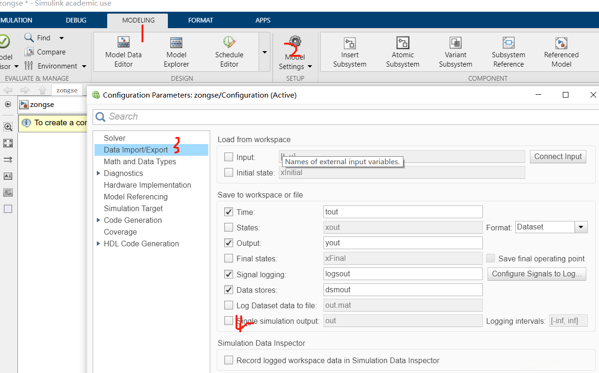Open the APPS ribbon tab
Viewport: 599px width, 373px height.
coord(263,20)
